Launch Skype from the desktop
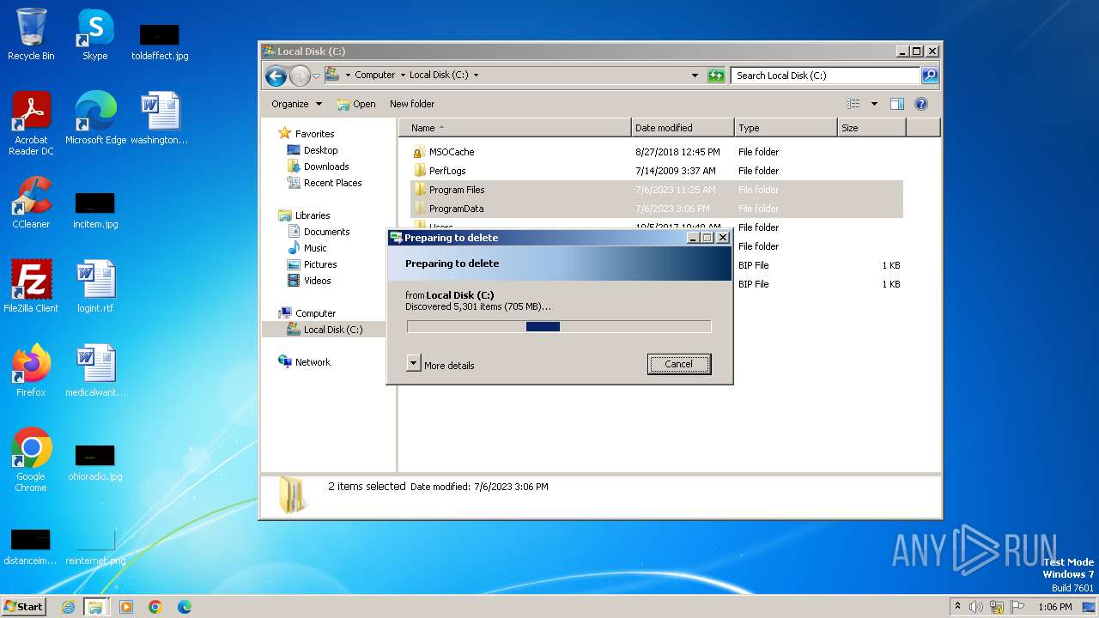 click(94, 34)
